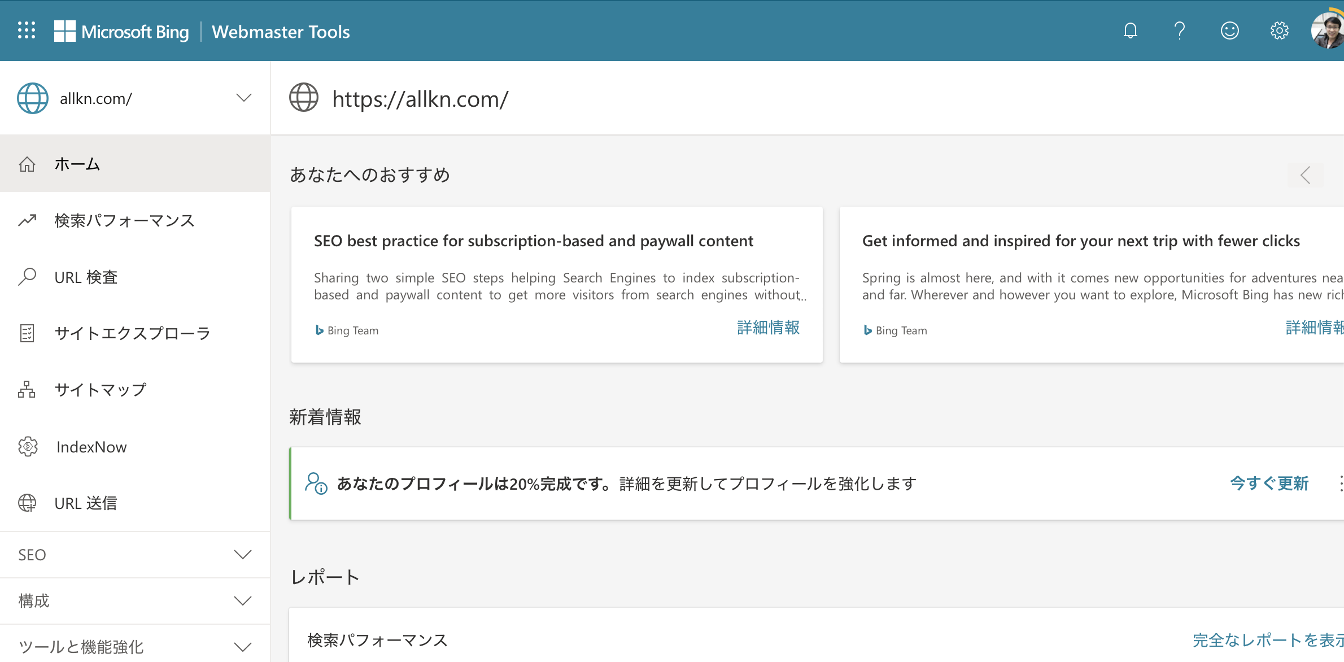Click Bing Team label on second card
This screenshot has width=1344, height=662.
(x=901, y=330)
